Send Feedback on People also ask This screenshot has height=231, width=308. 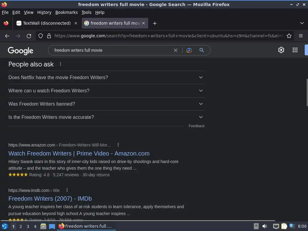tap(196, 126)
